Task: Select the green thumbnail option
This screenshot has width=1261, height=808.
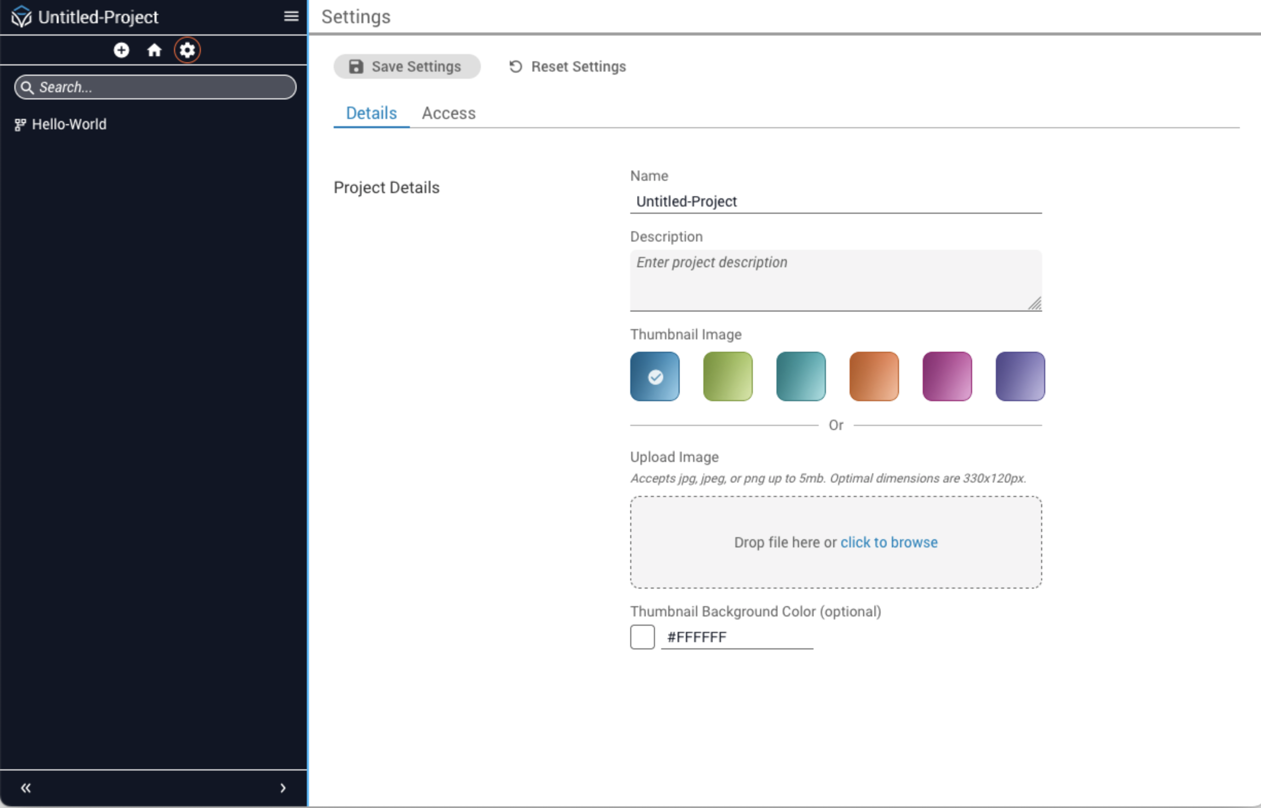Action: pos(728,376)
